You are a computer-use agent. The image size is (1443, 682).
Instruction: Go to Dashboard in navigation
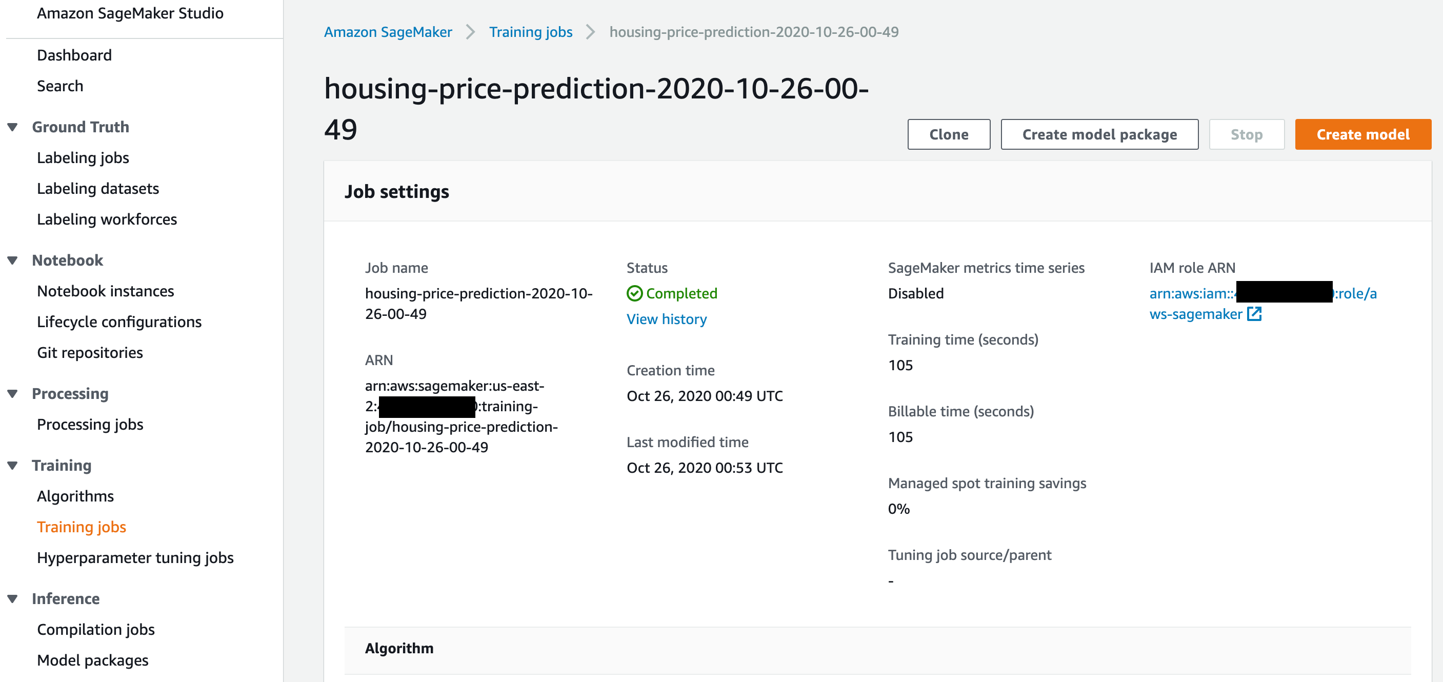click(74, 55)
